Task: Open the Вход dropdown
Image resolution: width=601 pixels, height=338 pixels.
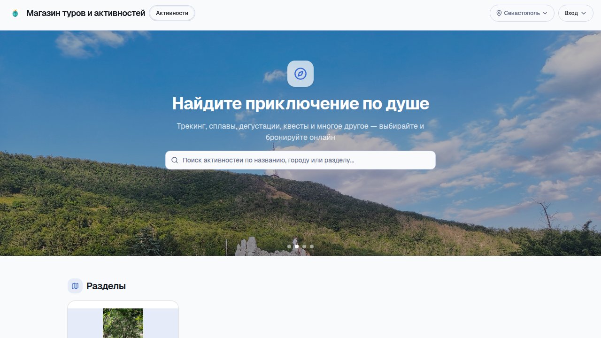Action: [576, 13]
